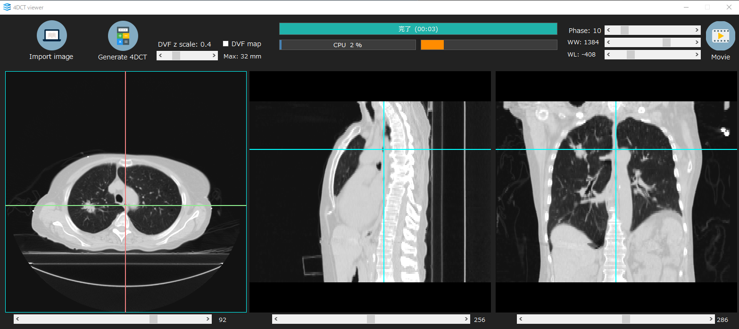739x329 pixels.
Task: Click the CPU 2 % usage bar
Action: click(348, 45)
